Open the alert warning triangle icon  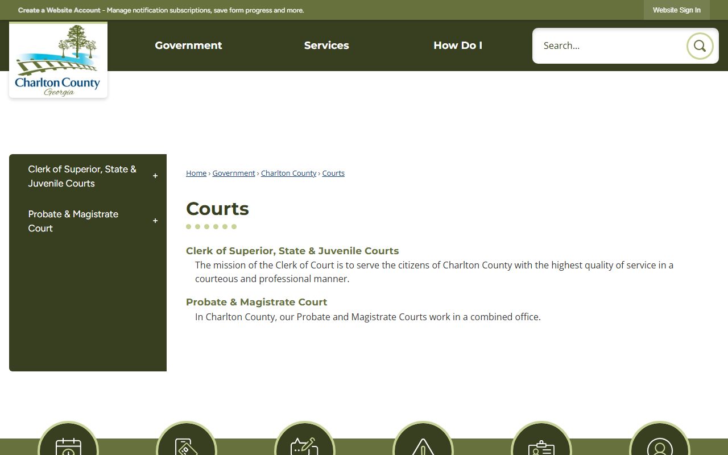[x=423, y=439]
